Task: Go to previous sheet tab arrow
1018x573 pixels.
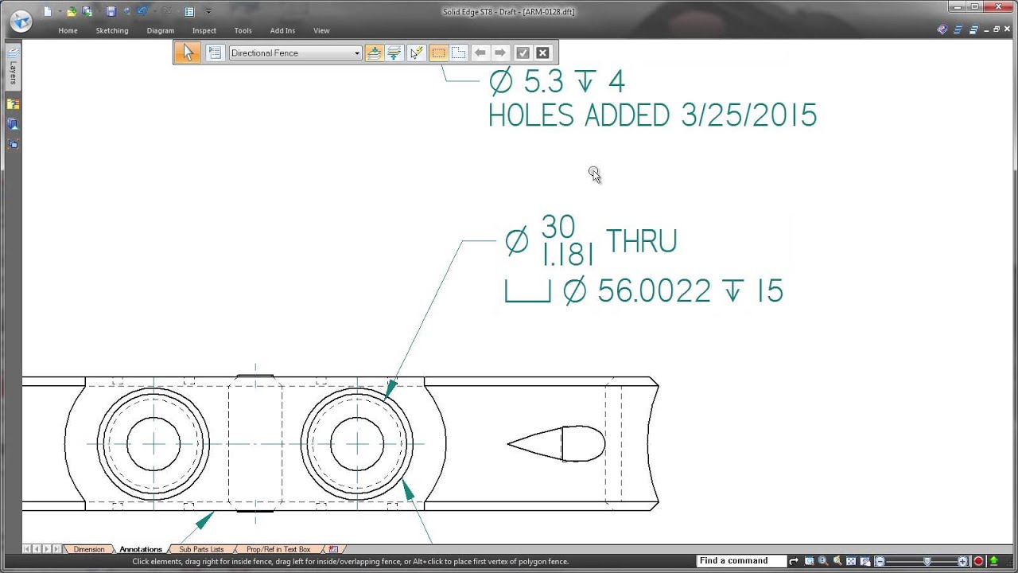Action: [37, 549]
